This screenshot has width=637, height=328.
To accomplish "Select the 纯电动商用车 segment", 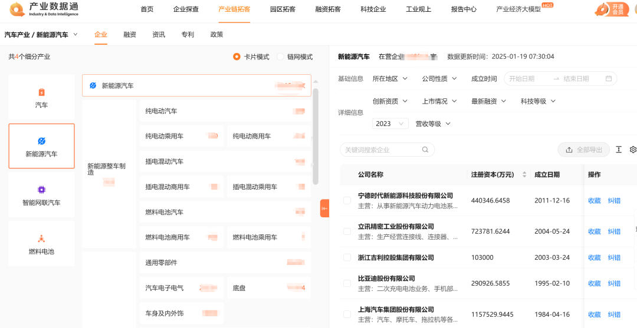I will point(269,136).
